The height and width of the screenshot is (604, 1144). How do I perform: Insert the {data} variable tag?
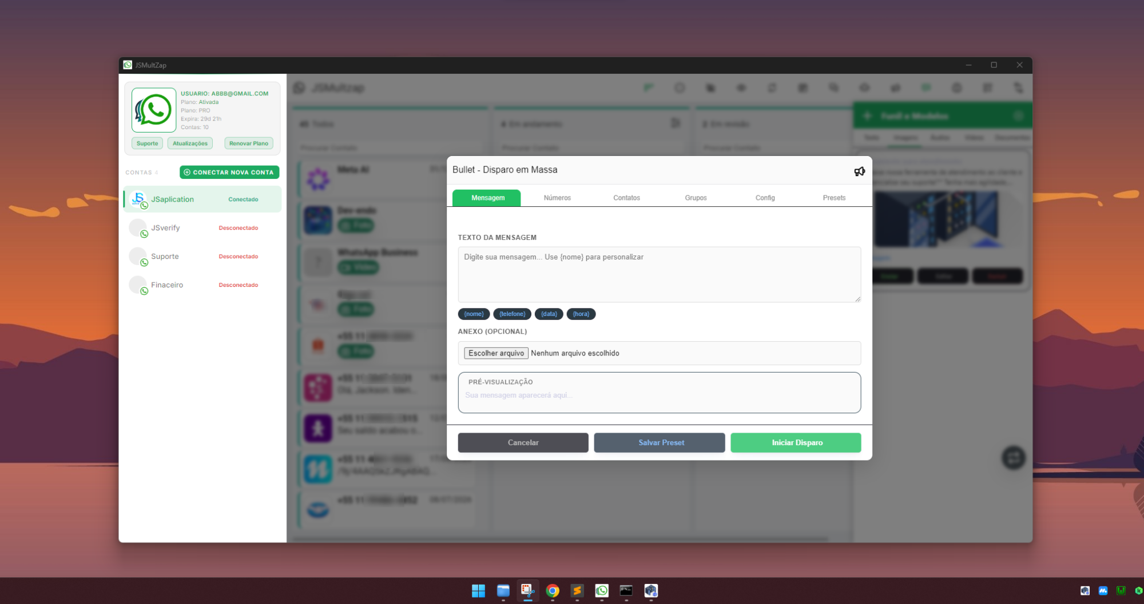(549, 314)
